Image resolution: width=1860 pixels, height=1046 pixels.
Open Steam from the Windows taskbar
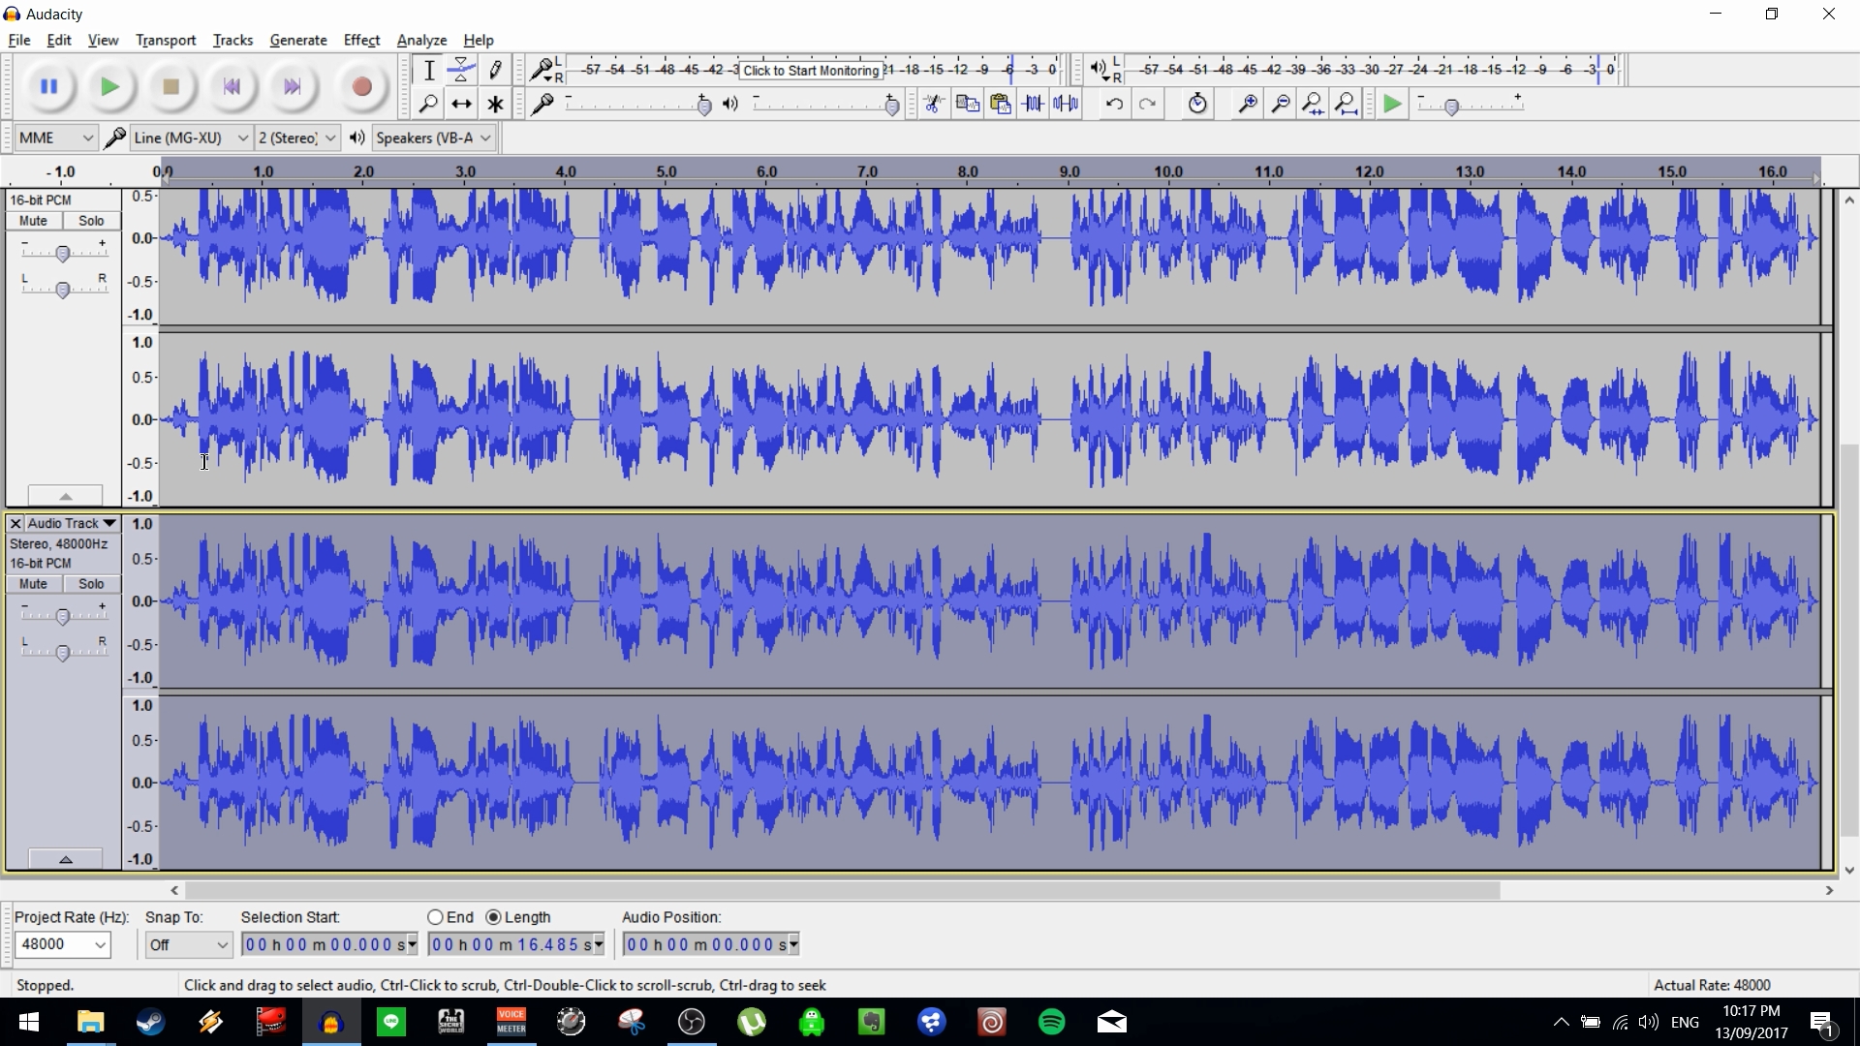click(x=151, y=1022)
